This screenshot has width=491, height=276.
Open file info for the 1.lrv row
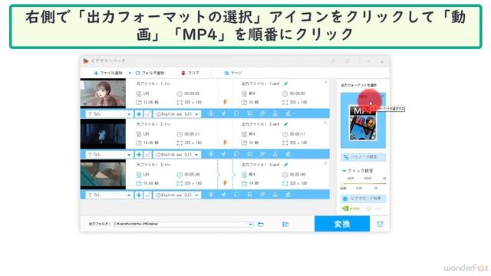tap(211, 113)
